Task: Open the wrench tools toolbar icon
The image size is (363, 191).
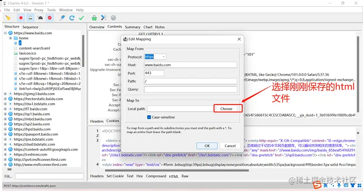Action: [104, 18]
